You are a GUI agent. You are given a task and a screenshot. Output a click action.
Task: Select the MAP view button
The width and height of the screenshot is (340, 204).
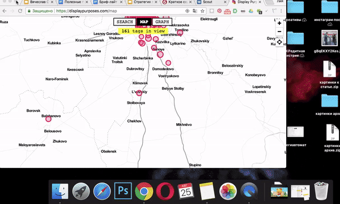tap(144, 22)
